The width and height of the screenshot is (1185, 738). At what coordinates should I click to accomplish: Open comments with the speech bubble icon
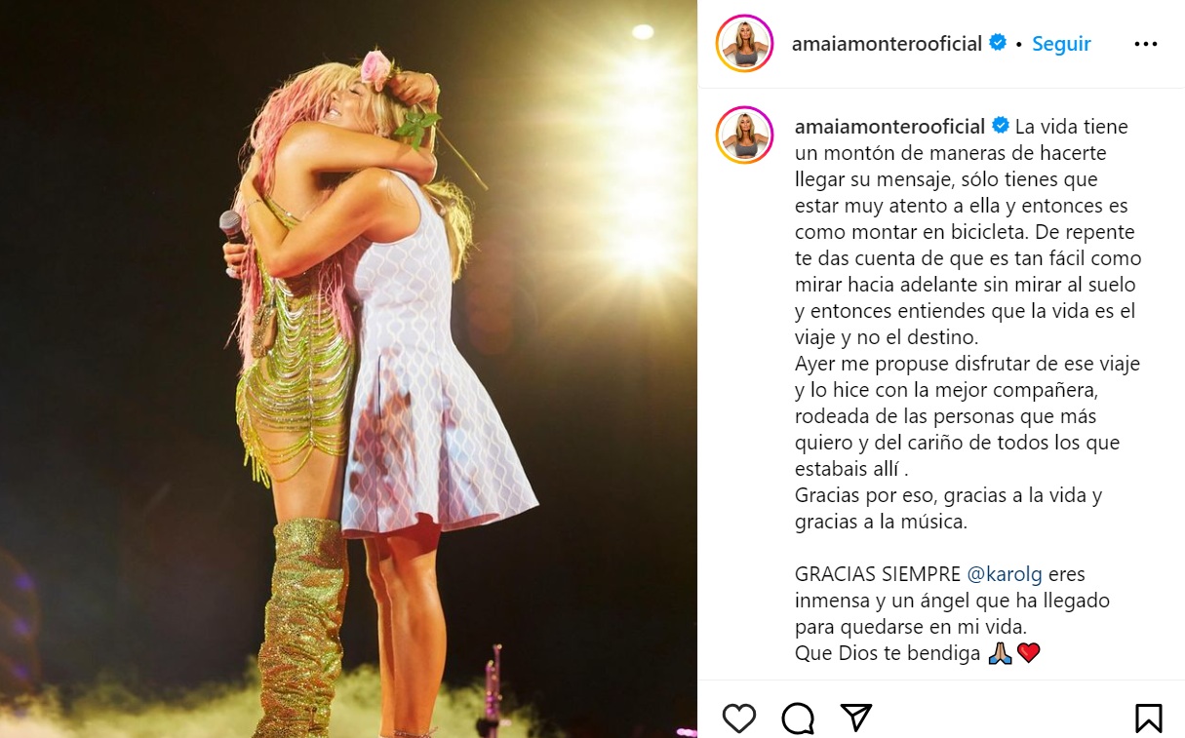pyautogui.click(x=798, y=719)
